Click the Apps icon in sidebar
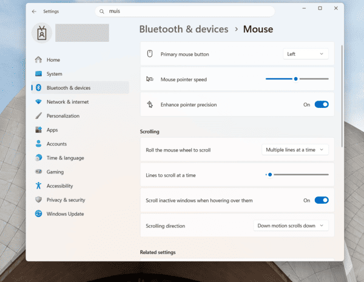364x282 pixels. tap(39, 130)
